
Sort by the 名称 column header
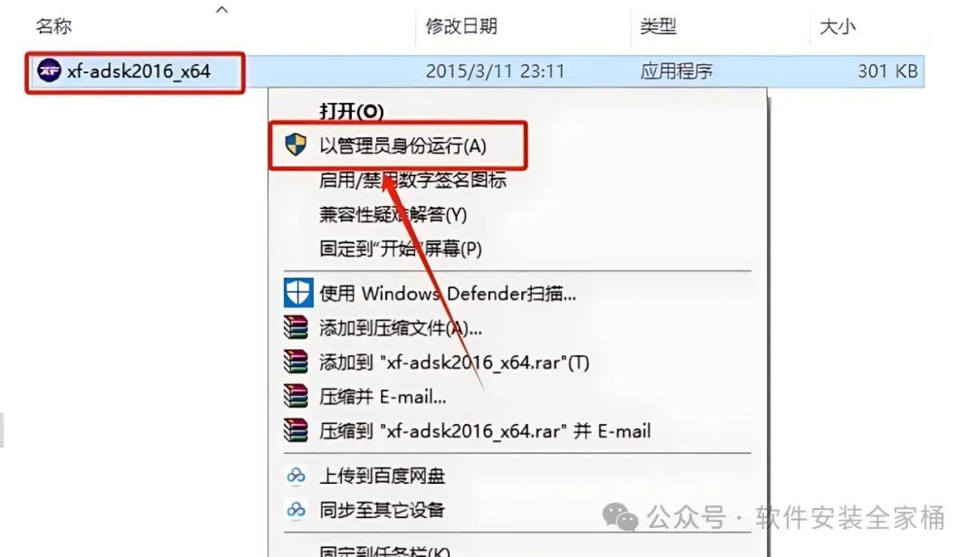pyautogui.click(x=53, y=26)
